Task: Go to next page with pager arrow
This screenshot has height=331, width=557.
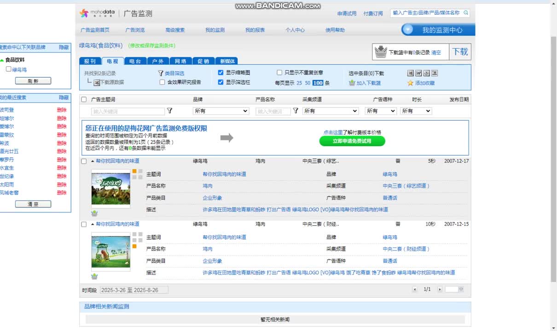Action: 440,289
